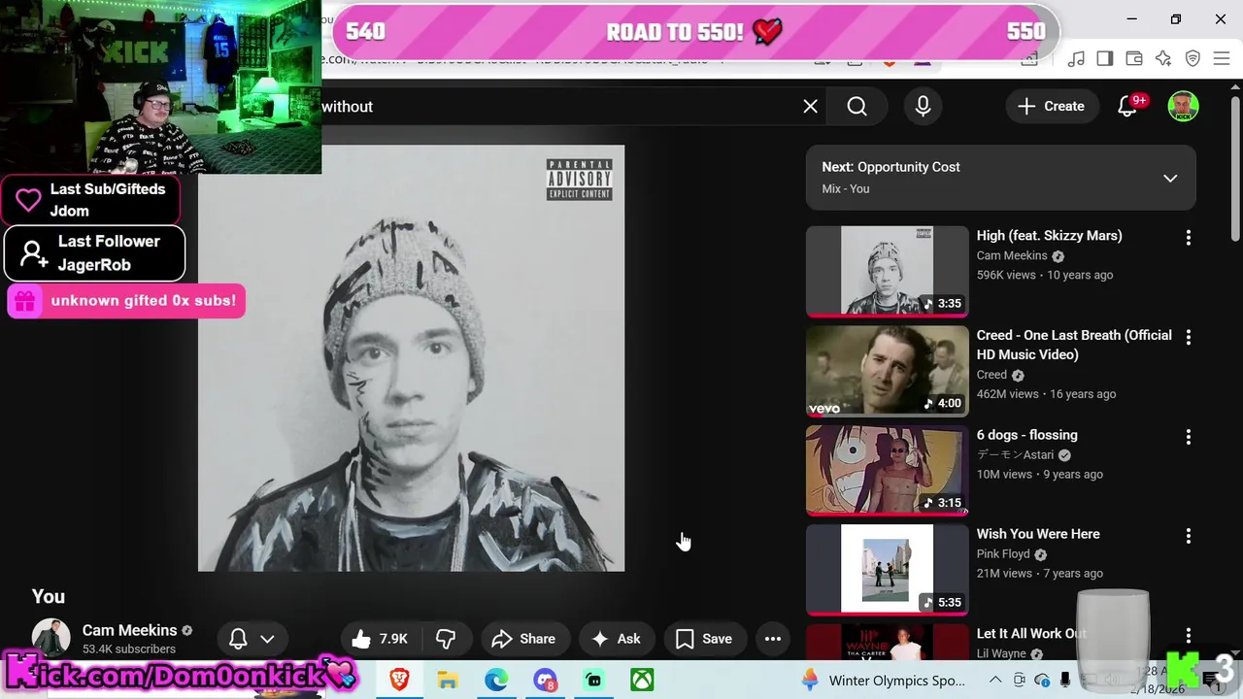Open 'Creed - One Last Breath' video title
Screen dimensions: 1243x699
1074,345
